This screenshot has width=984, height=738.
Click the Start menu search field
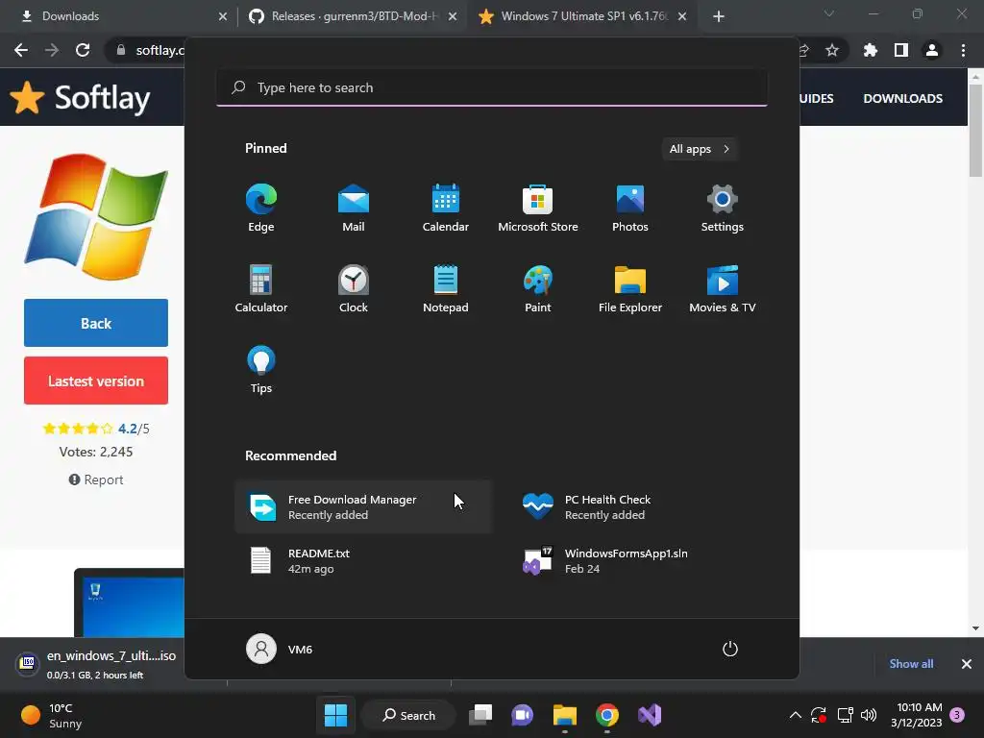pyautogui.click(x=492, y=87)
